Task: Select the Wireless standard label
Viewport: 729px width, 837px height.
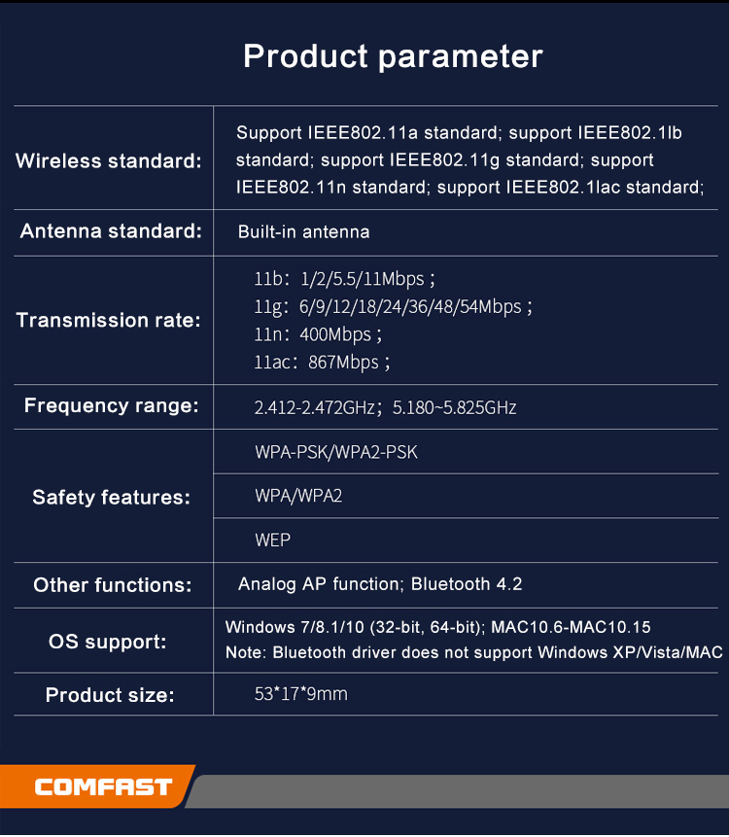Action: pyautogui.click(x=109, y=160)
